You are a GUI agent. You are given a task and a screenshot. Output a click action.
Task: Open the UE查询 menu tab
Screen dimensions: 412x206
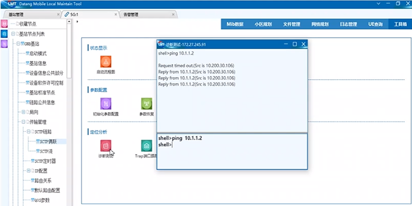(x=375, y=24)
